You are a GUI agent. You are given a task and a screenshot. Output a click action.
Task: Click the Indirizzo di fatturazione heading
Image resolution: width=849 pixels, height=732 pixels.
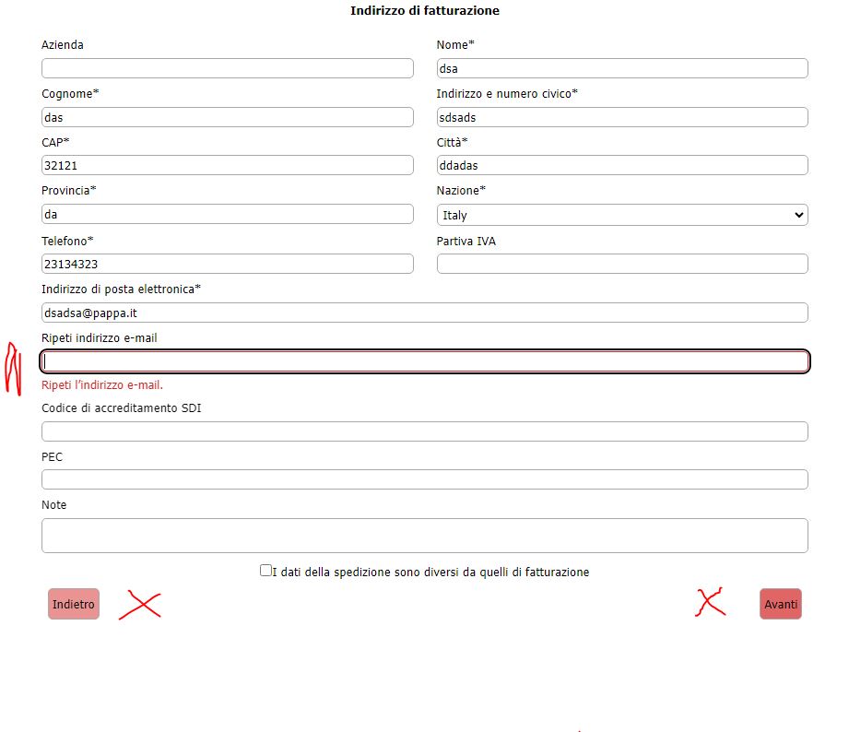point(425,11)
